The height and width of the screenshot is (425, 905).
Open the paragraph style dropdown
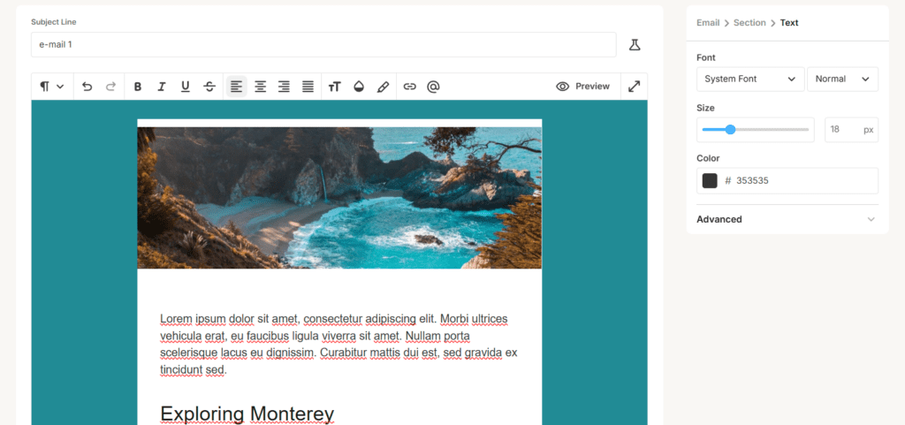52,87
